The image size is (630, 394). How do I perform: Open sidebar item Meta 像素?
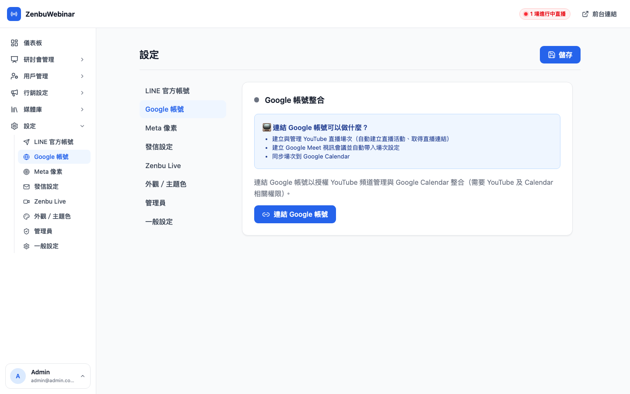pyautogui.click(x=54, y=172)
